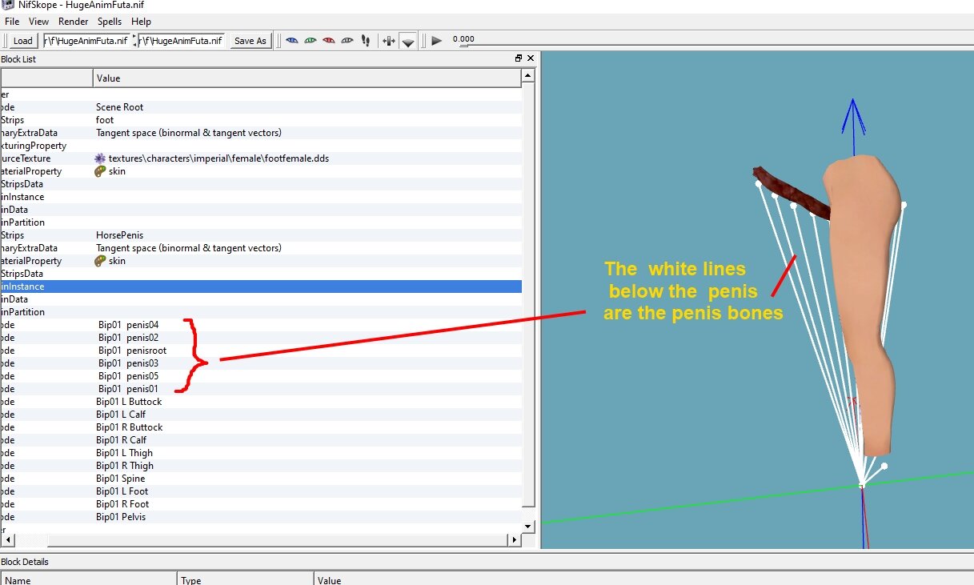Open the View menu
The height and width of the screenshot is (585, 974).
click(x=38, y=22)
